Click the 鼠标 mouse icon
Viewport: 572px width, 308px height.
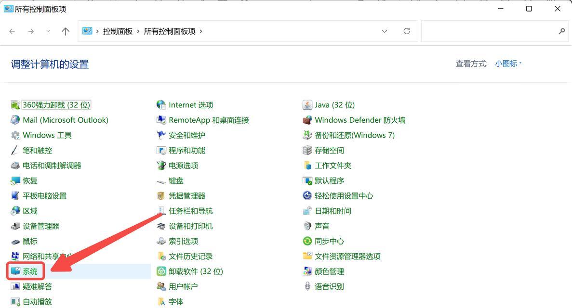[x=15, y=241]
